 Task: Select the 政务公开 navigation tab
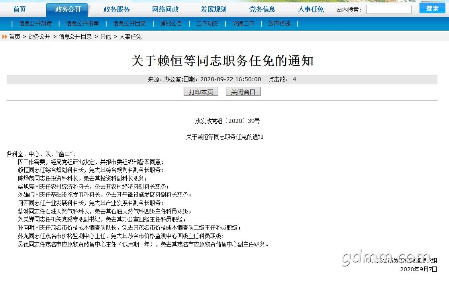68,10
